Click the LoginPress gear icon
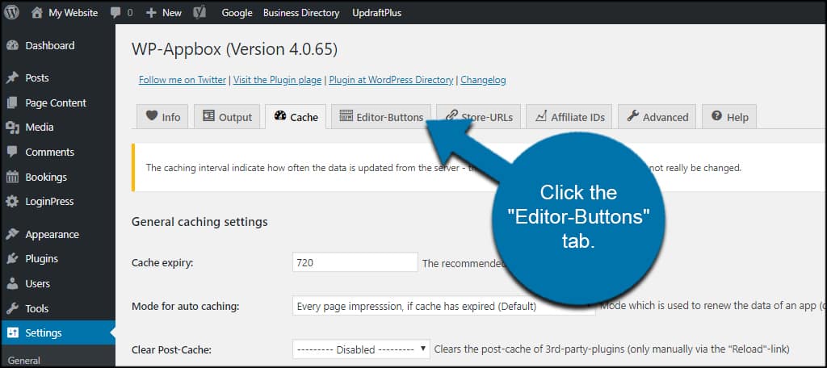Viewport: 827px width, 368px height. (x=13, y=202)
